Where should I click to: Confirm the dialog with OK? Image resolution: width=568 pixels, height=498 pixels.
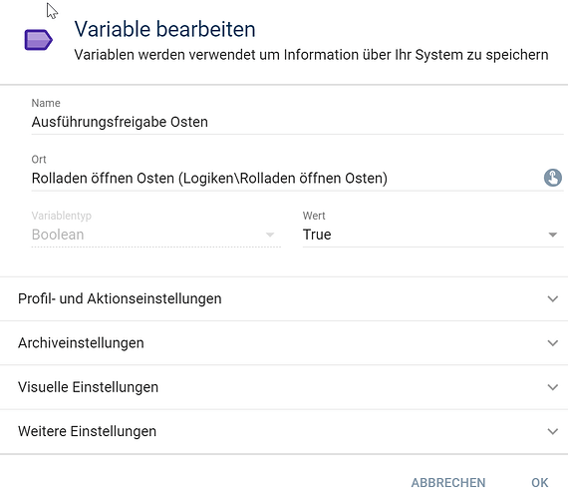pyautogui.click(x=540, y=482)
